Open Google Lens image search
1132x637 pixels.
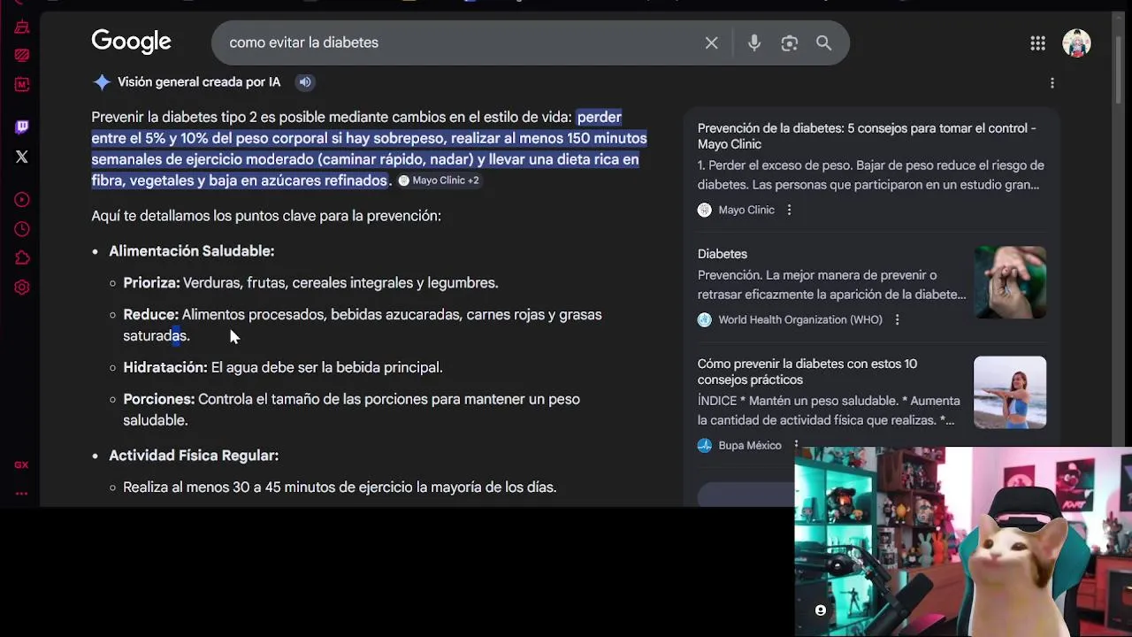tap(789, 42)
